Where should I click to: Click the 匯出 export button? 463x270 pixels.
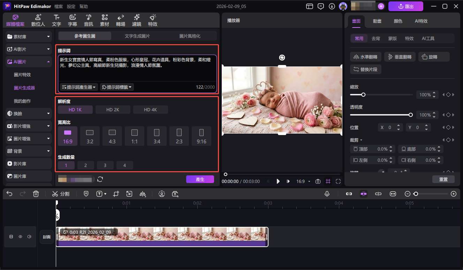click(x=405, y=6)
